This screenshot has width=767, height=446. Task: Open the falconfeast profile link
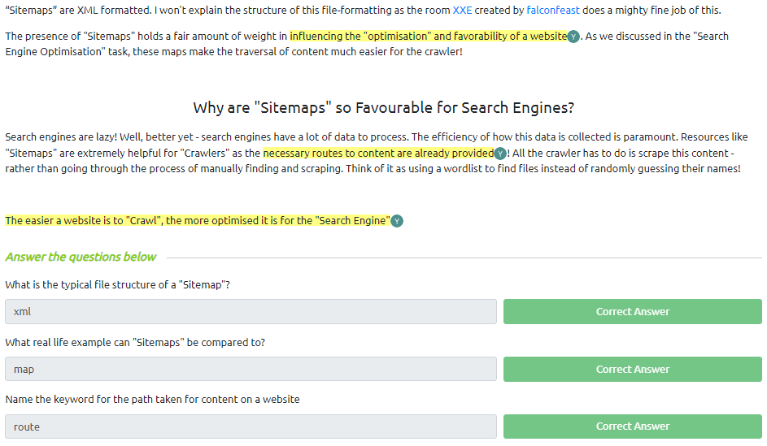(552, 11)
